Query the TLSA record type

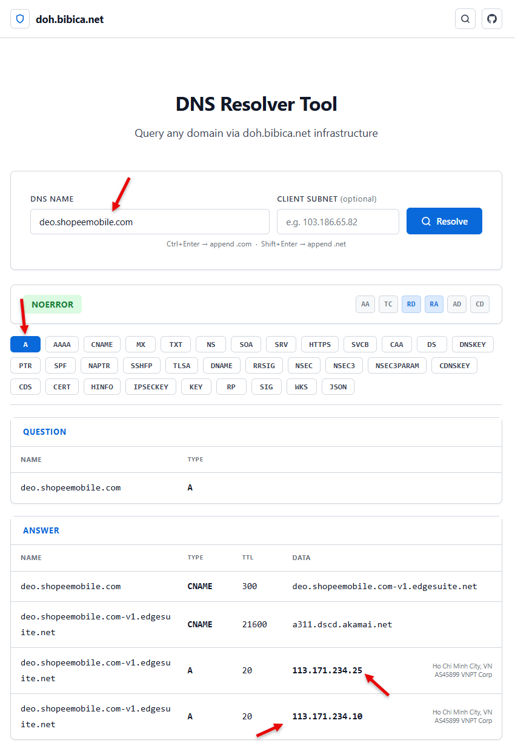(x=182, y=366)
